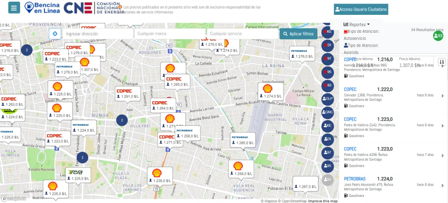Toggle assisted 97 octane filter

click(x=328, y=152)
